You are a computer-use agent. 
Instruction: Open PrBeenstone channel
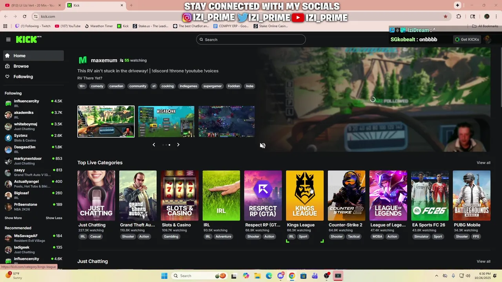[x=34, y=207]
